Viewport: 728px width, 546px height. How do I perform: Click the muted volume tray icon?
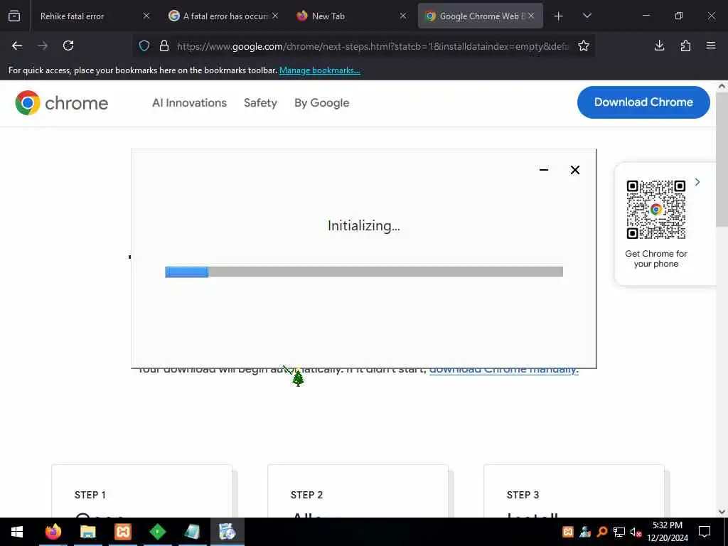[636, 532]
